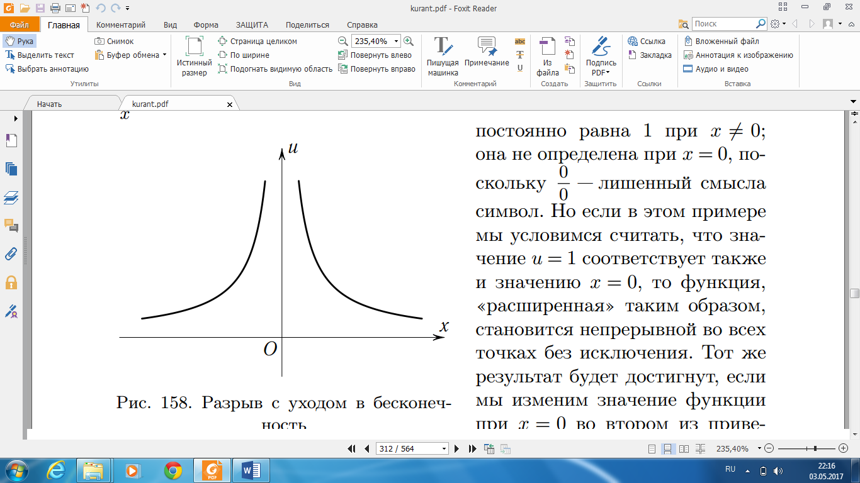Click the zoom out magnifier in ribbon
Viewport: 860px width, 483px height.
tap(342, 41)
